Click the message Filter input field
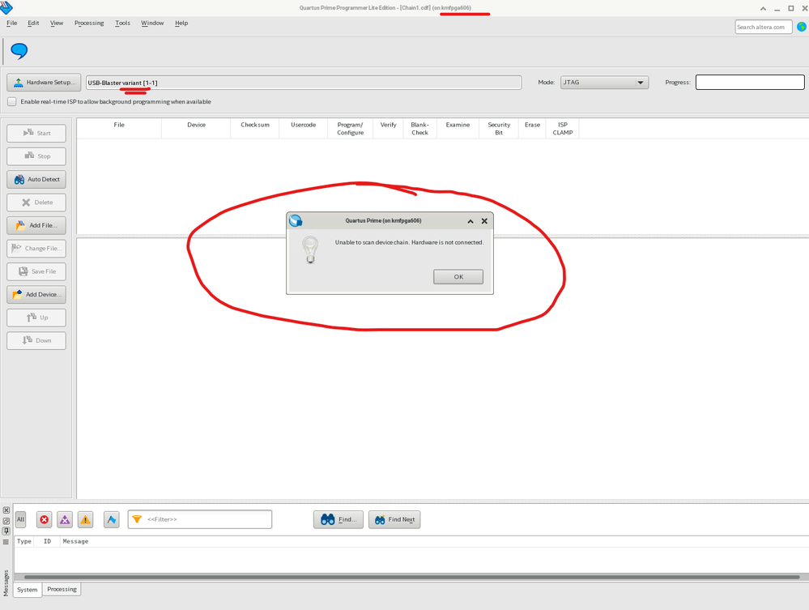Viewport: 809px width, 610px height. (x=200, y=519)
